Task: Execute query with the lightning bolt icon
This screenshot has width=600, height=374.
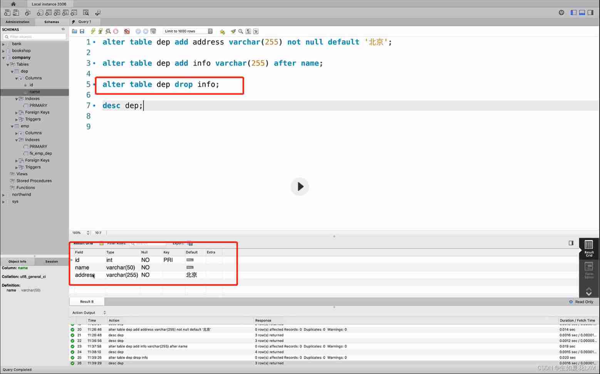Action: click(93, 31)
